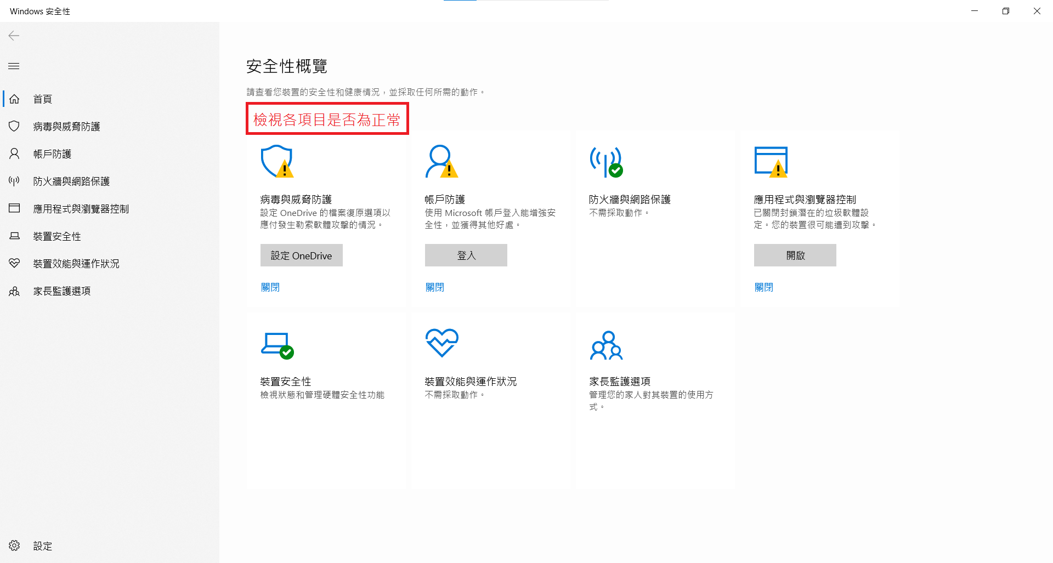Select 防火牆與網路保護 in the sidebar
Screen dimensions: 1053x563
point(71,181)
